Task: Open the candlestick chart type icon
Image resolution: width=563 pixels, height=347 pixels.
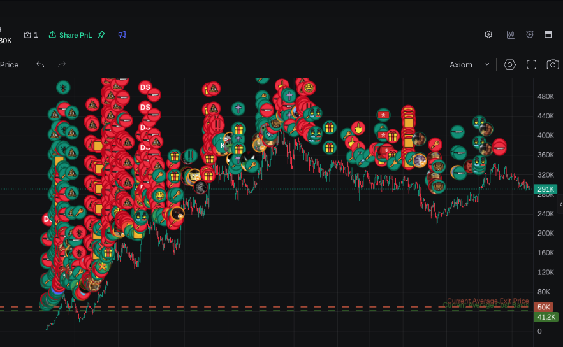Action: click(510, 34)
